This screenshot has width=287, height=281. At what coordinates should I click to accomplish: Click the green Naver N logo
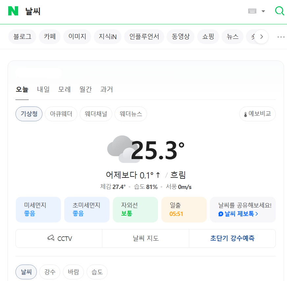13,11
